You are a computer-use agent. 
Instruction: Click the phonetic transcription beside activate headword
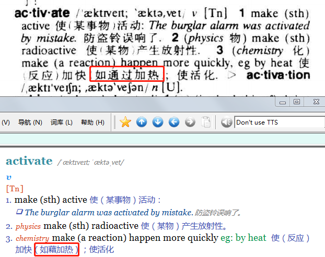[x=90, y=162]
